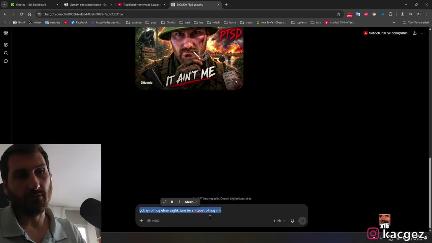
Task: Show browser downloads
Action: tap(402, 14)
